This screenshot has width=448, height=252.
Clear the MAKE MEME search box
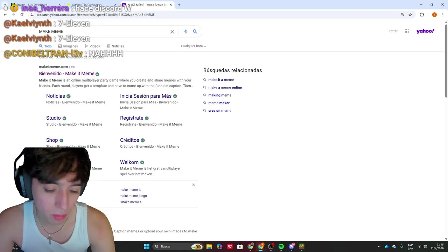[172, 31]
